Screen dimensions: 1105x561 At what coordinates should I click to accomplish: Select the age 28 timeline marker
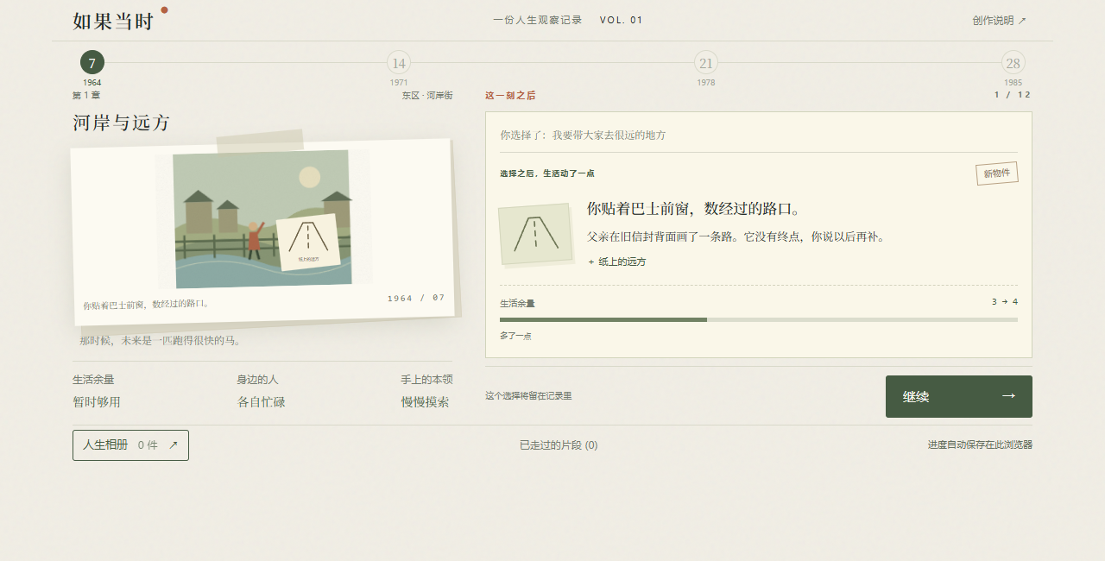click(x=1013, y=63)
